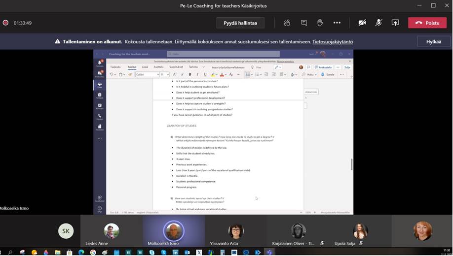Open Sovellukset apps in shared Teams sidebar

pos(100,198)
